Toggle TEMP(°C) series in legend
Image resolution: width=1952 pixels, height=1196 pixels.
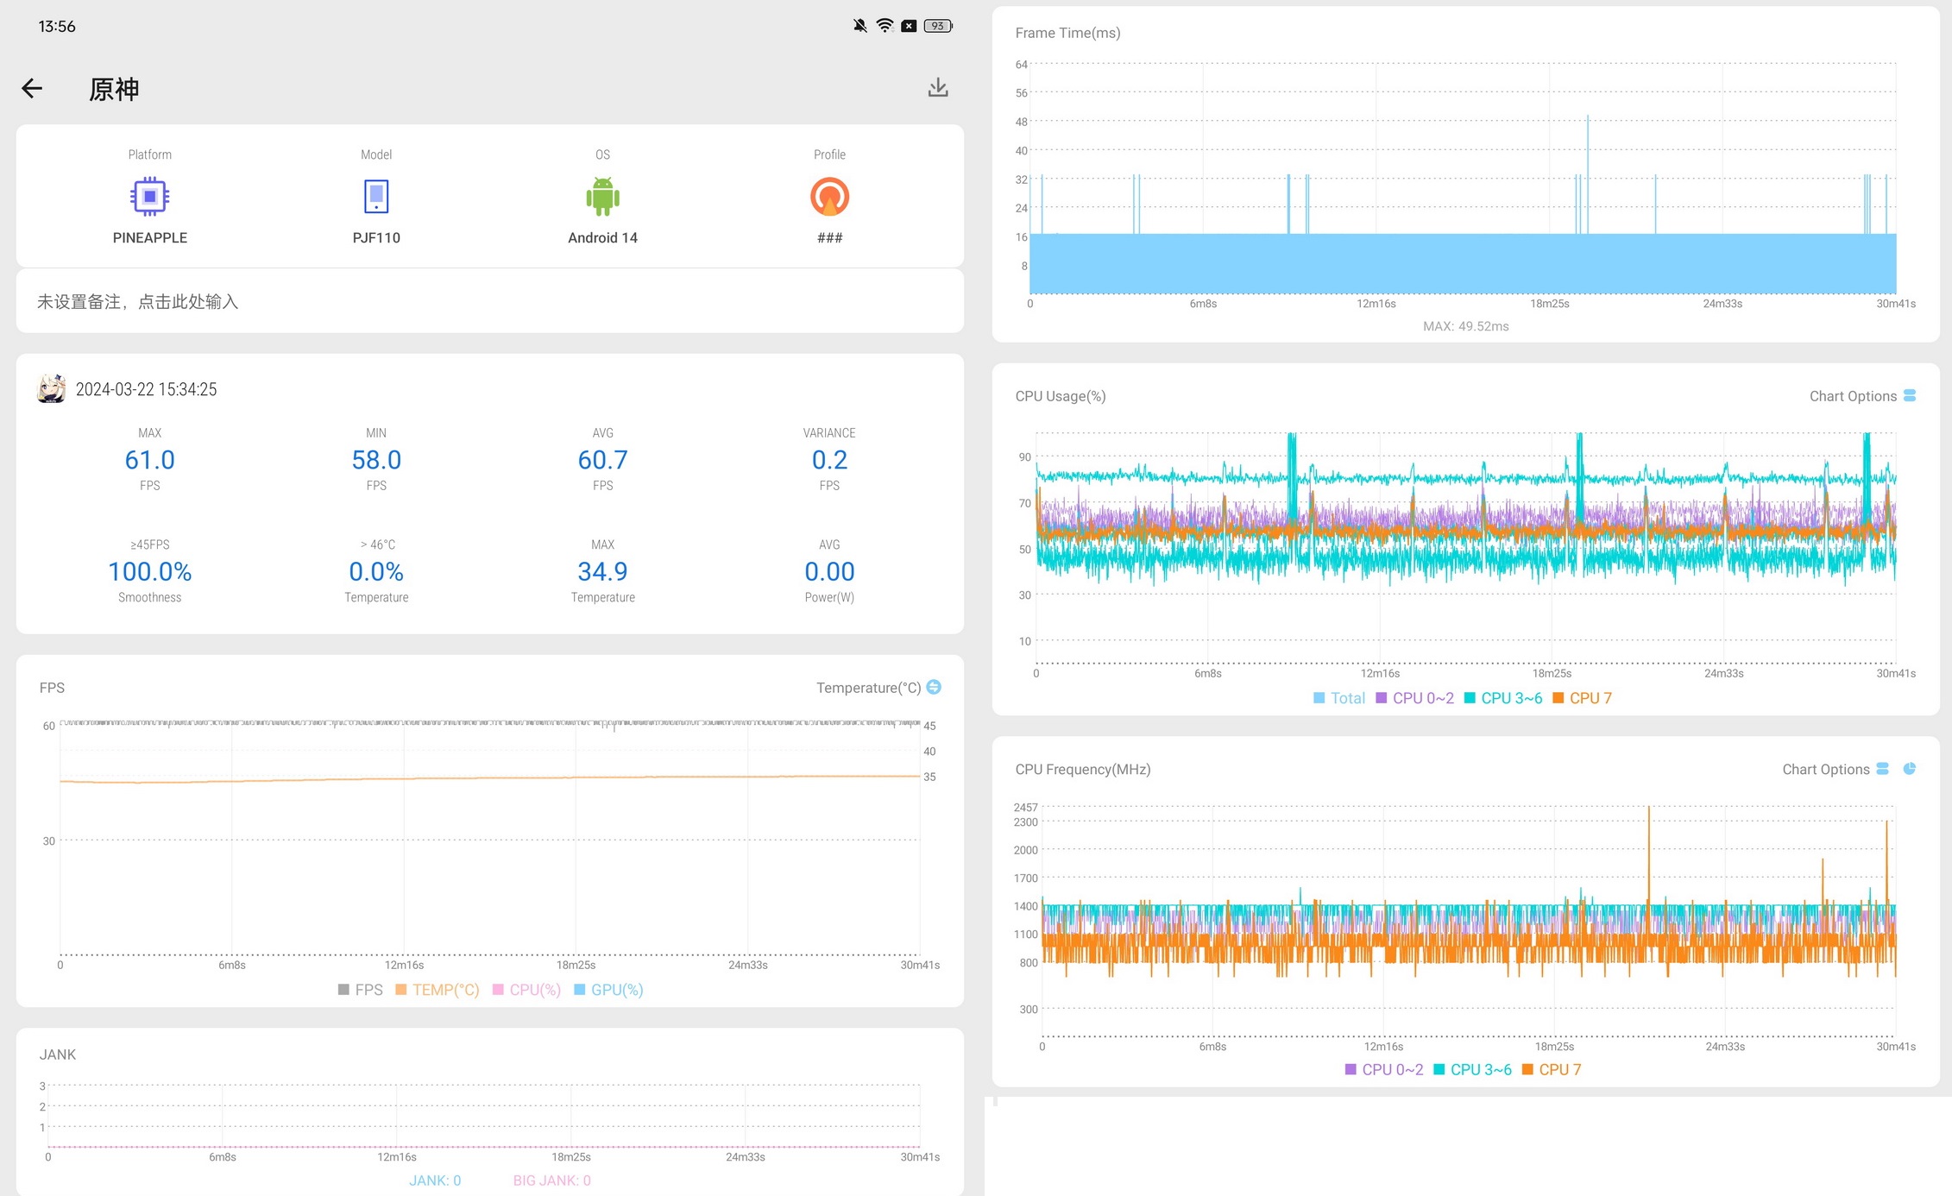(x=437, y=989)
